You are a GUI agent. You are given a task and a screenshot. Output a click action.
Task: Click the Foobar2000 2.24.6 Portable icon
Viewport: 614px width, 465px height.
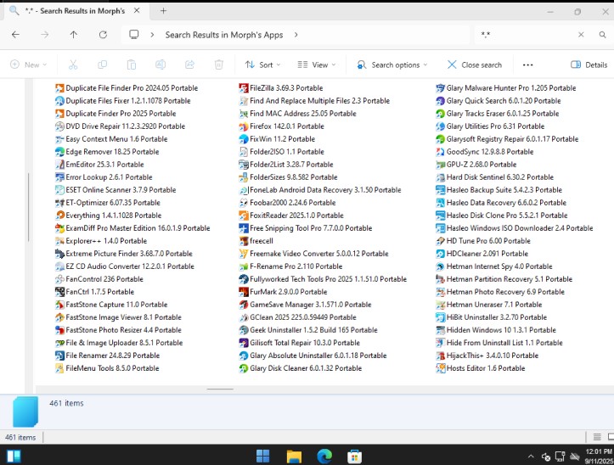click(x=244, y=203)
